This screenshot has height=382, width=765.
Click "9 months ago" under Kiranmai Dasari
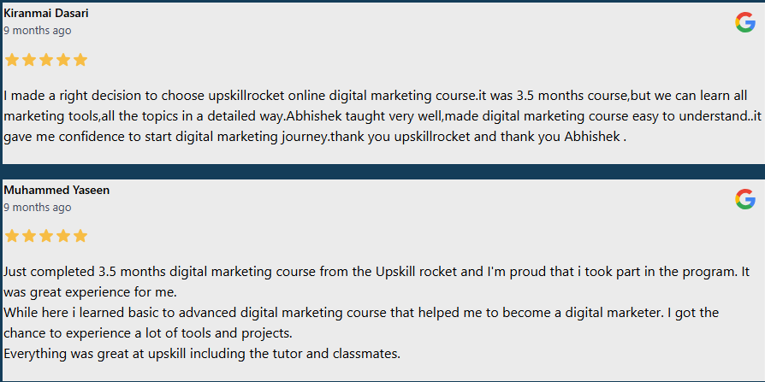tap(38, 31)
